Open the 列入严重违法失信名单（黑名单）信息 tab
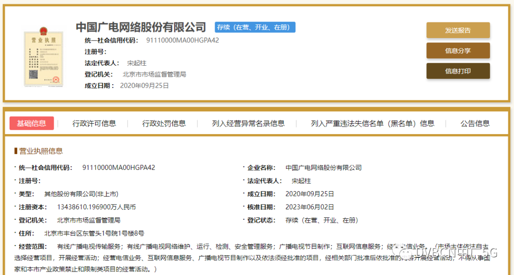 click(x=373, y=123)
